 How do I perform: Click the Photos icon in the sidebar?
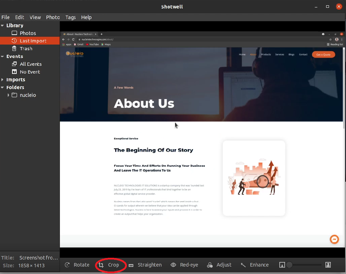coord(14,33)
